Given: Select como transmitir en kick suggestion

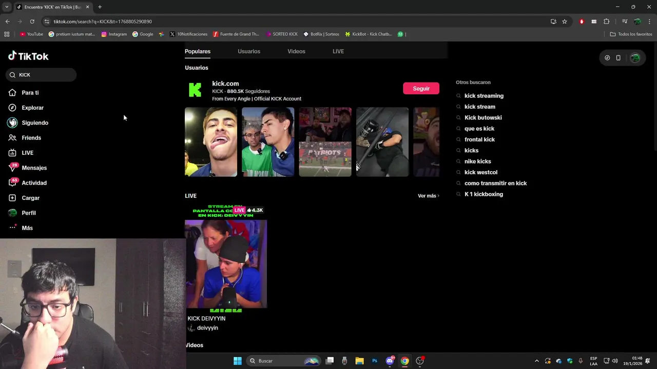Looking at the screenshot, I should [x=495, y=183].
